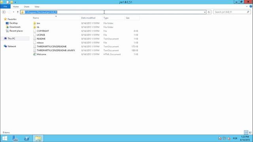The height and width of the screenshot is (142, 253).
Task: Click the 175 KB size cell
Action: coord(134,47)
